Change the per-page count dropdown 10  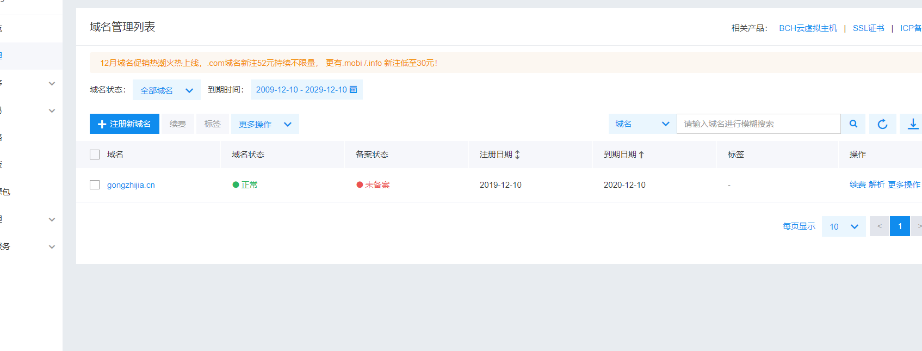pos(844,226)
